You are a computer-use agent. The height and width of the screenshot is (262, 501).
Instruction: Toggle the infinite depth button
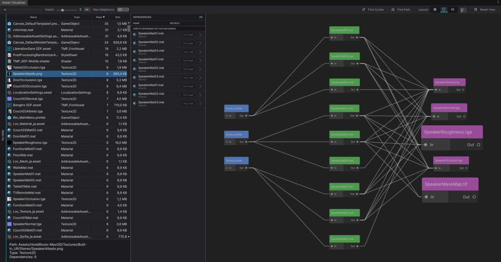pyautogui.click(x=87, y=9)
